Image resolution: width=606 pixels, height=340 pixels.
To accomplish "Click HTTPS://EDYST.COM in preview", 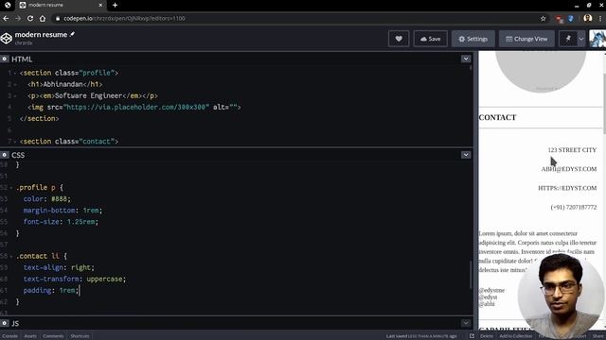I will click(567, 188).
